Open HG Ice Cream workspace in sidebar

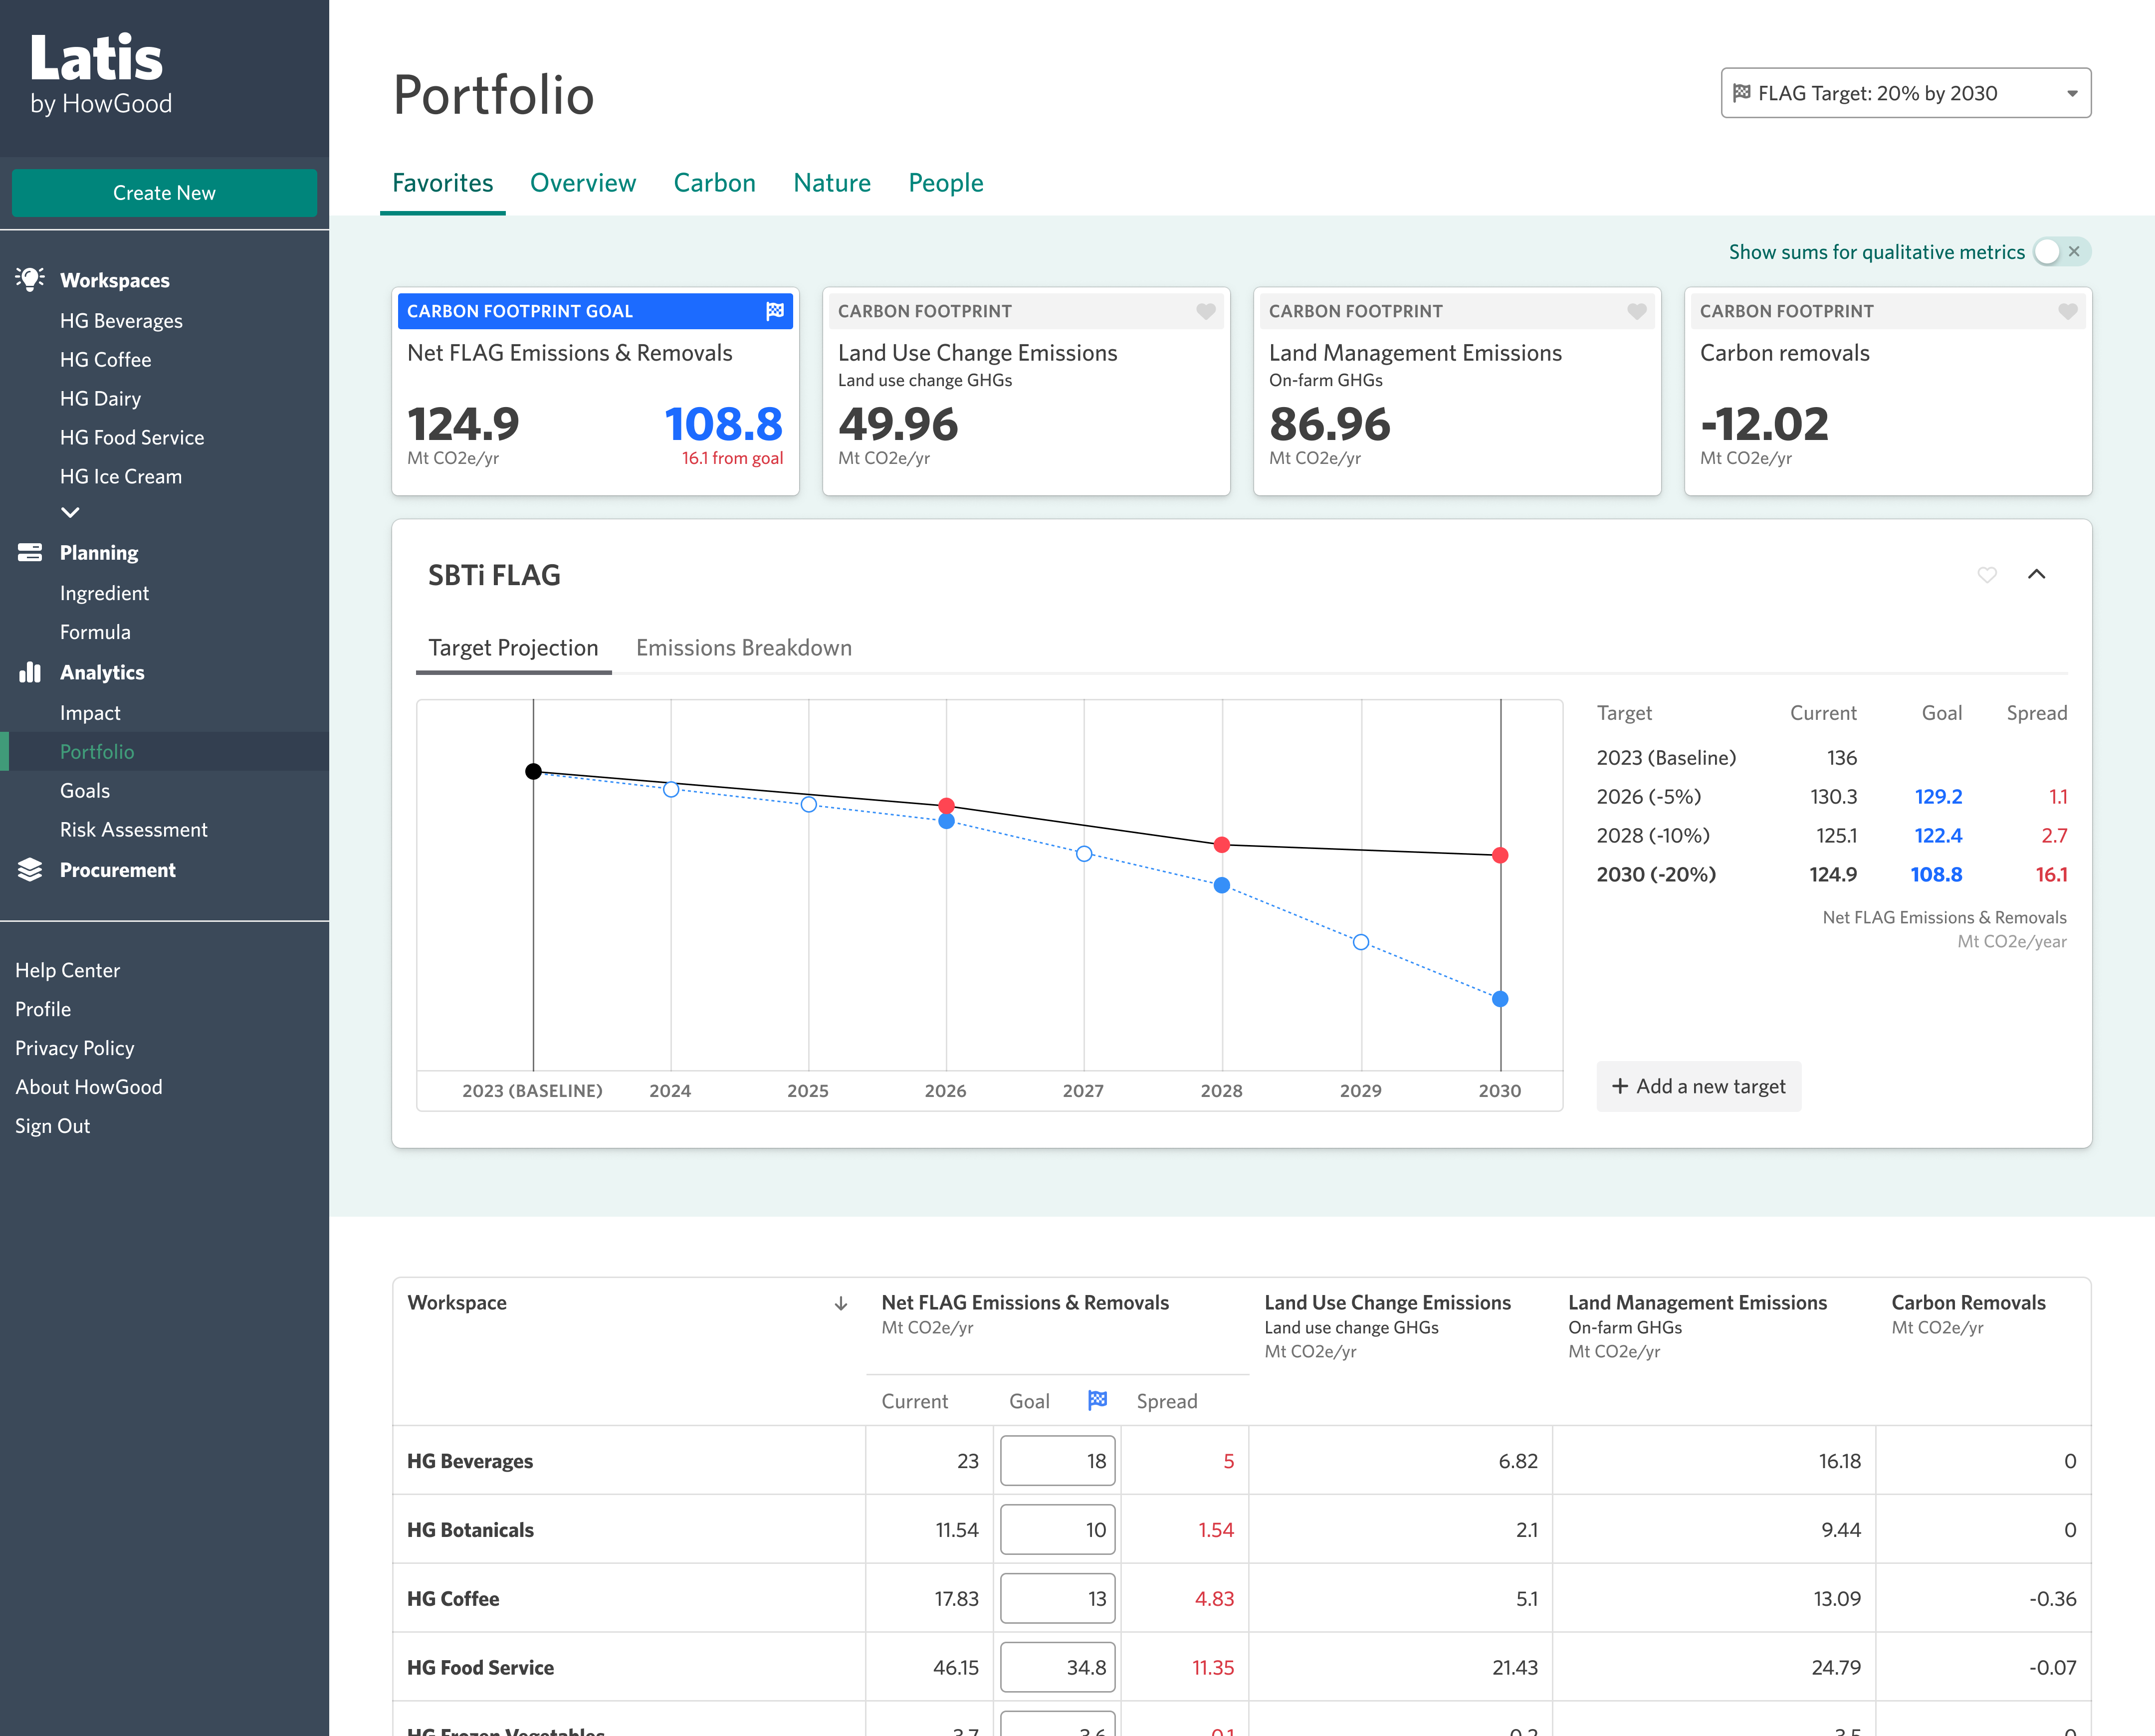tap(120, 477)
